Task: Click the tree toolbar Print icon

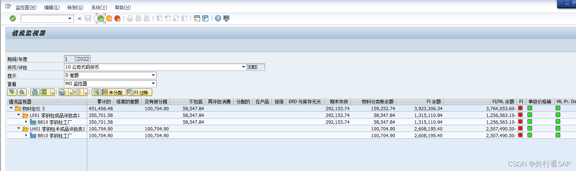Action: [x=62, y=92]
